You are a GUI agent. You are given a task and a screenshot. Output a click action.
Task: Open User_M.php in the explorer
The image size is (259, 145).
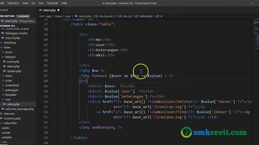(x=13, y=38)
